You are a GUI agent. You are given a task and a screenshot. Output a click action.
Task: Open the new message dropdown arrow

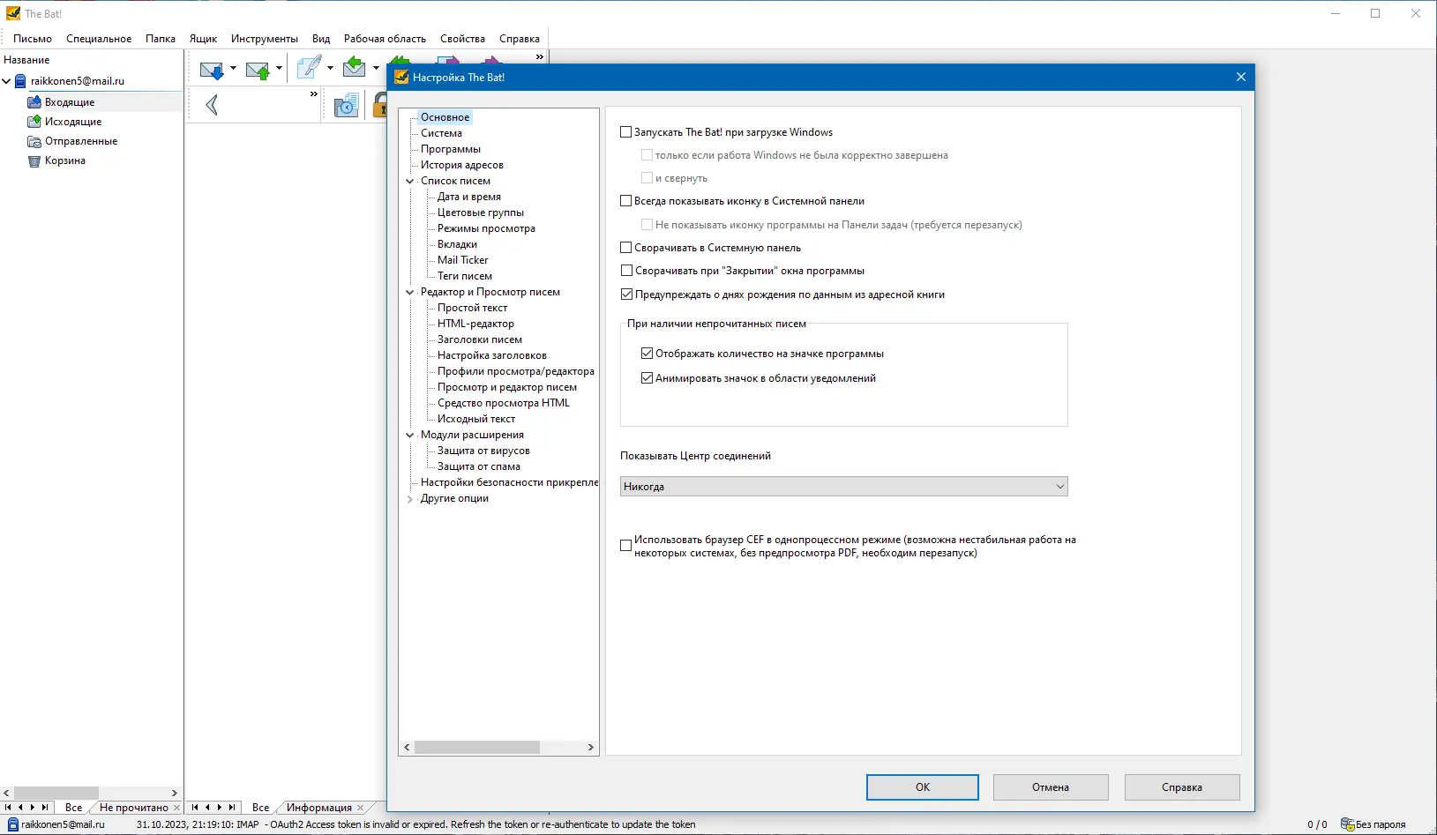(330, 69)
